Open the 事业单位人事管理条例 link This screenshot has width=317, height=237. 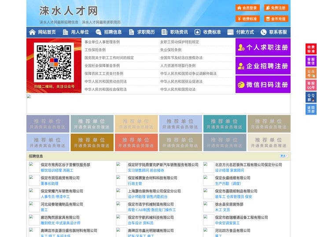102,42
